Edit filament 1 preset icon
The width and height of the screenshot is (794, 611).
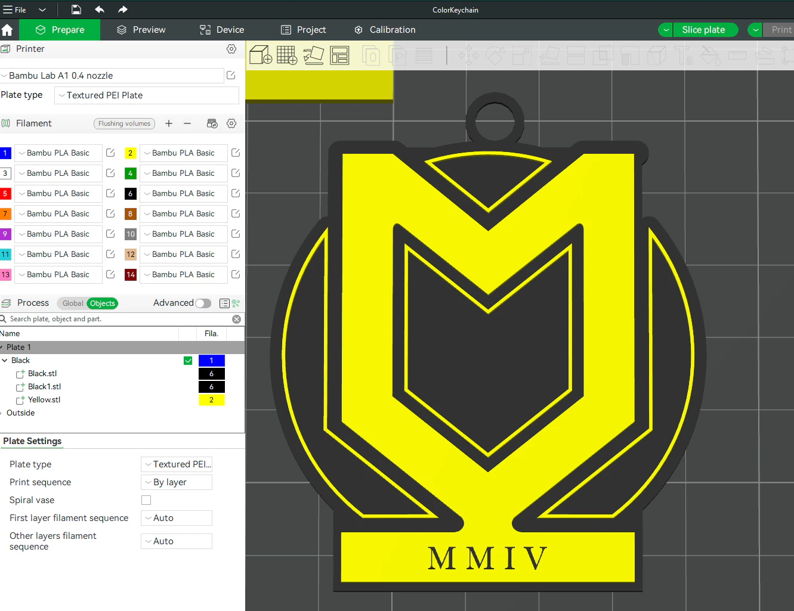pyautogui.click(x=110, y=153)
